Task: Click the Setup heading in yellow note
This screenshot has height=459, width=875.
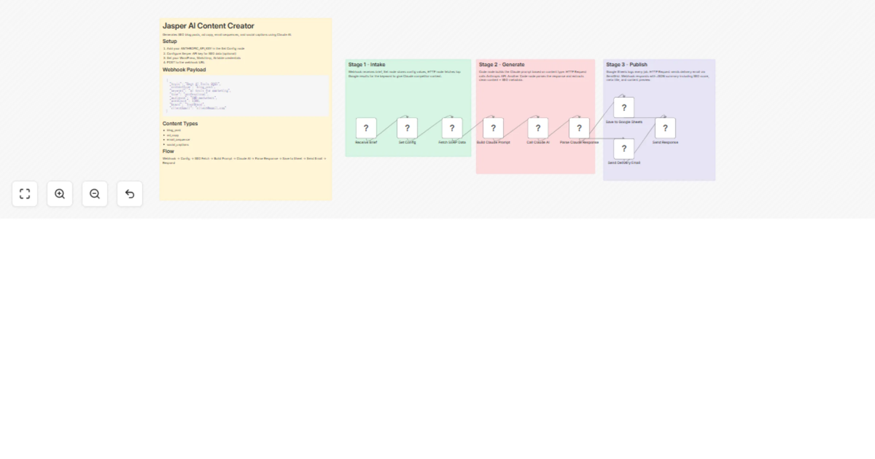Action: point(170,41)
